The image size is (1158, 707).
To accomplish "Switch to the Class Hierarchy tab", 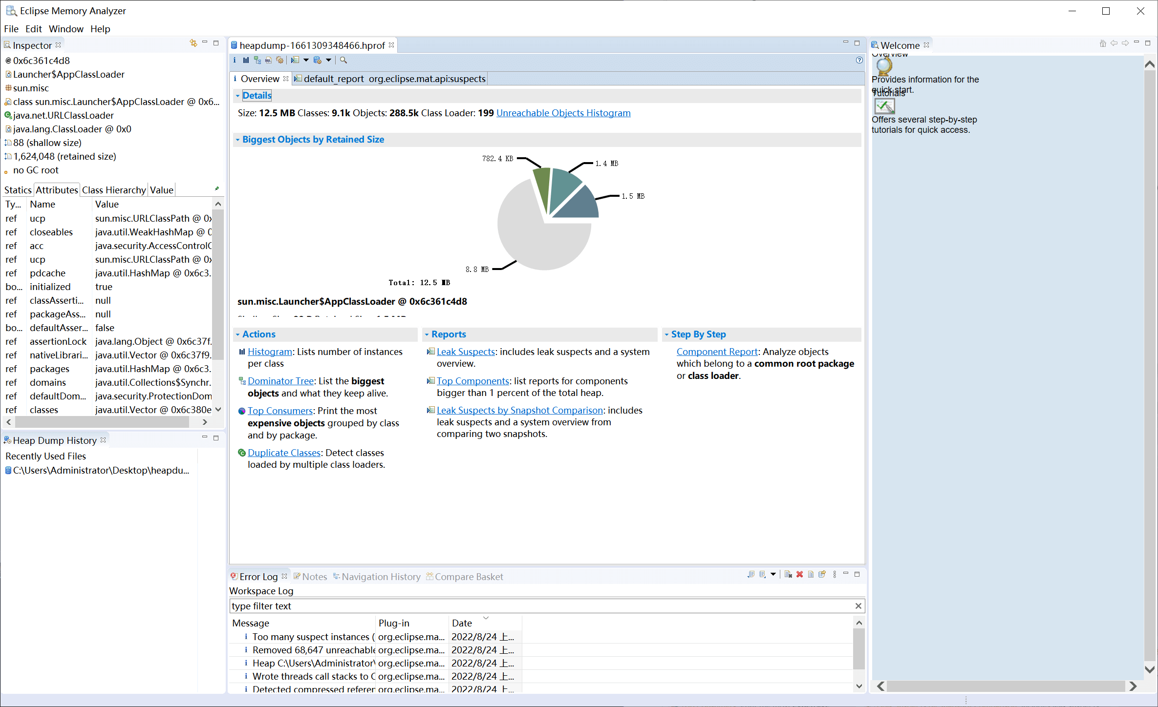I will [x=114, y=190].
